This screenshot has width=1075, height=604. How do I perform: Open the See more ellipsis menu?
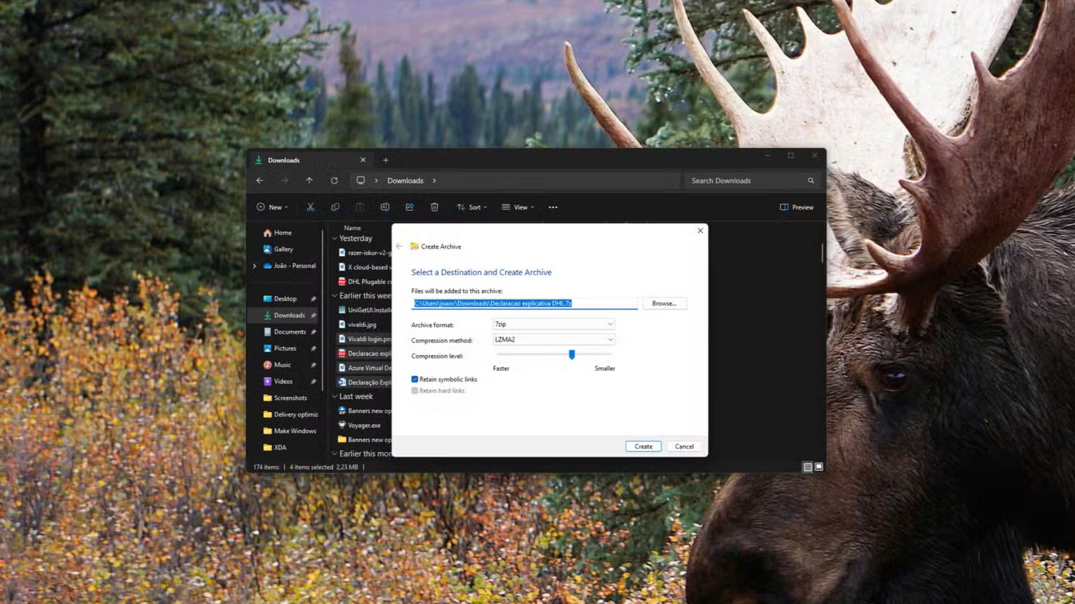(553, 207)
